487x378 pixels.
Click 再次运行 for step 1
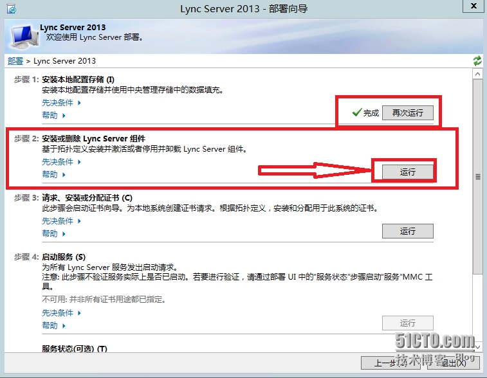coord(407,113)
